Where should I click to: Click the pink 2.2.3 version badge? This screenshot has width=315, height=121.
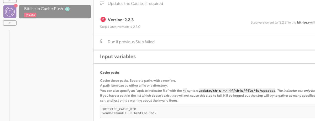pyautogui.click(x=30, y=15)
